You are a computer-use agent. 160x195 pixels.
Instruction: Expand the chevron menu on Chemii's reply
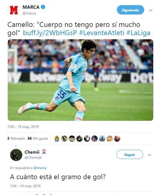pos(150,155)
